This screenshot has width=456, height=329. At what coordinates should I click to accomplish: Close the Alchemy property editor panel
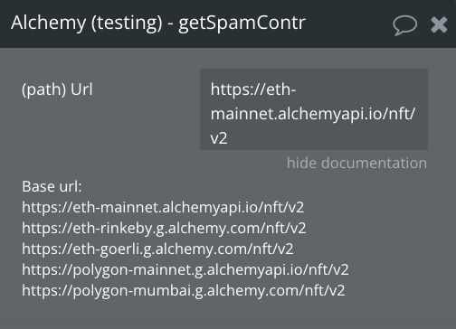pyautogui.click(x=439, y=24)
